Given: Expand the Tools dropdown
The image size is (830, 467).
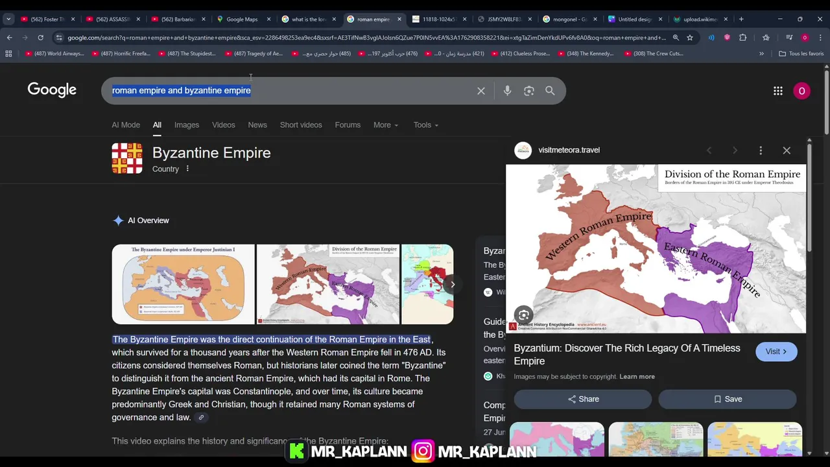Looking at the screenshot, I should click(426, 125).
